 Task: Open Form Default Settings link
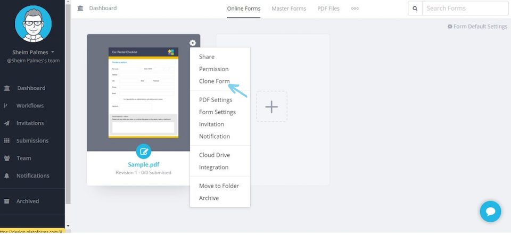pyautogui.click(x=477, y=27)
